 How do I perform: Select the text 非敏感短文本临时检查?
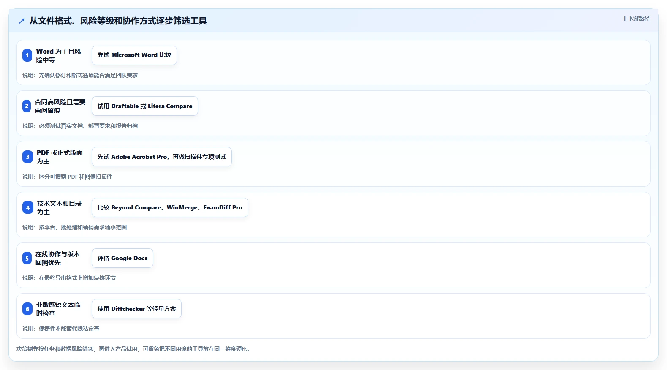(58, 309)
